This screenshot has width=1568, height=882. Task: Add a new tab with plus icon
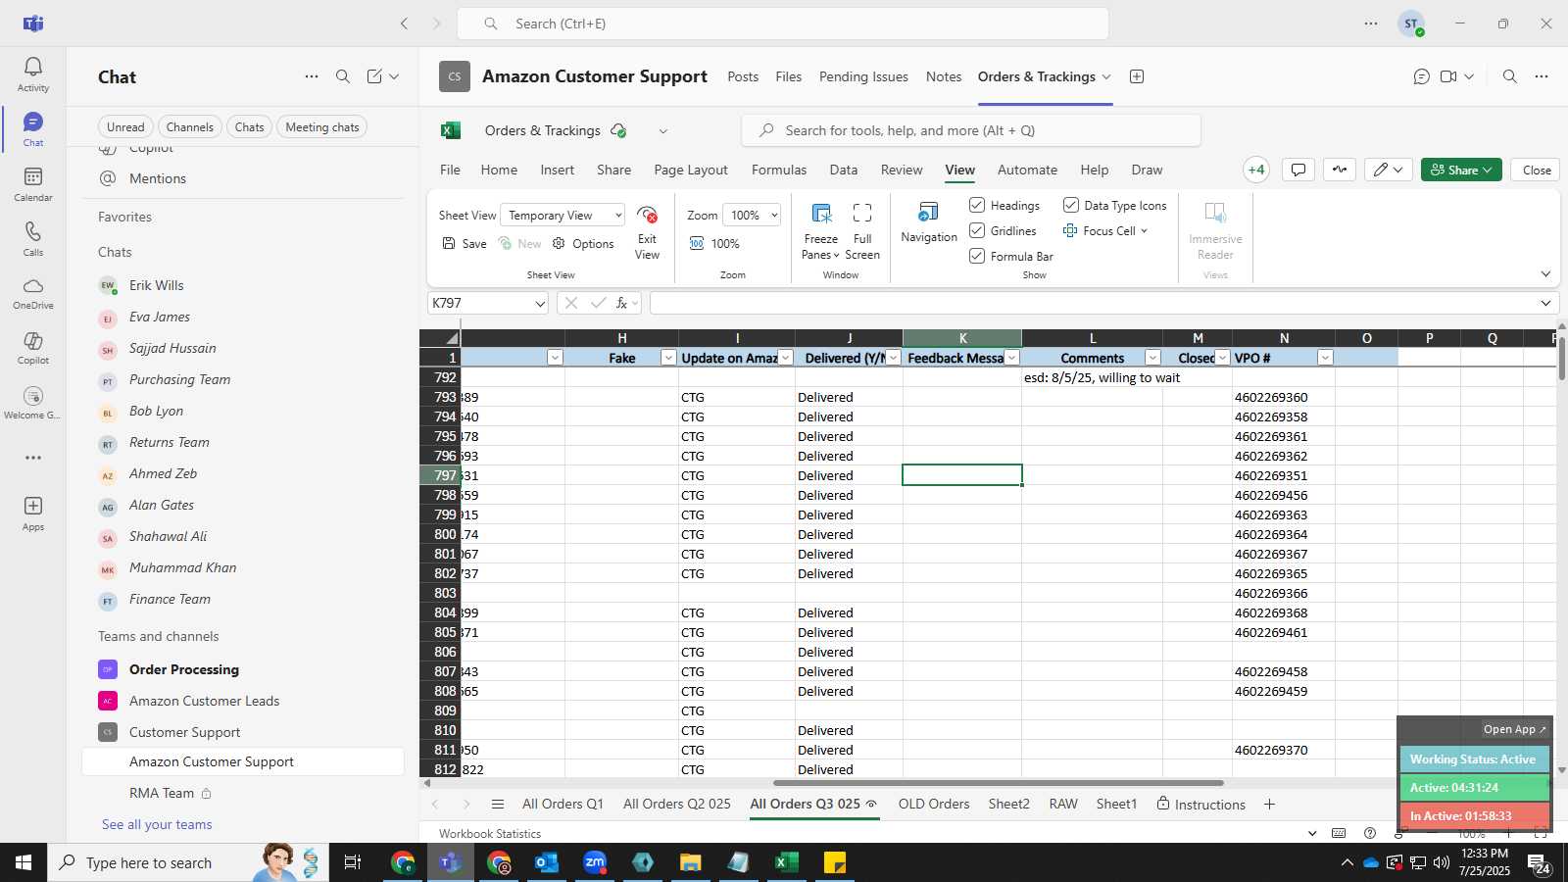[x=1137, y=76]
